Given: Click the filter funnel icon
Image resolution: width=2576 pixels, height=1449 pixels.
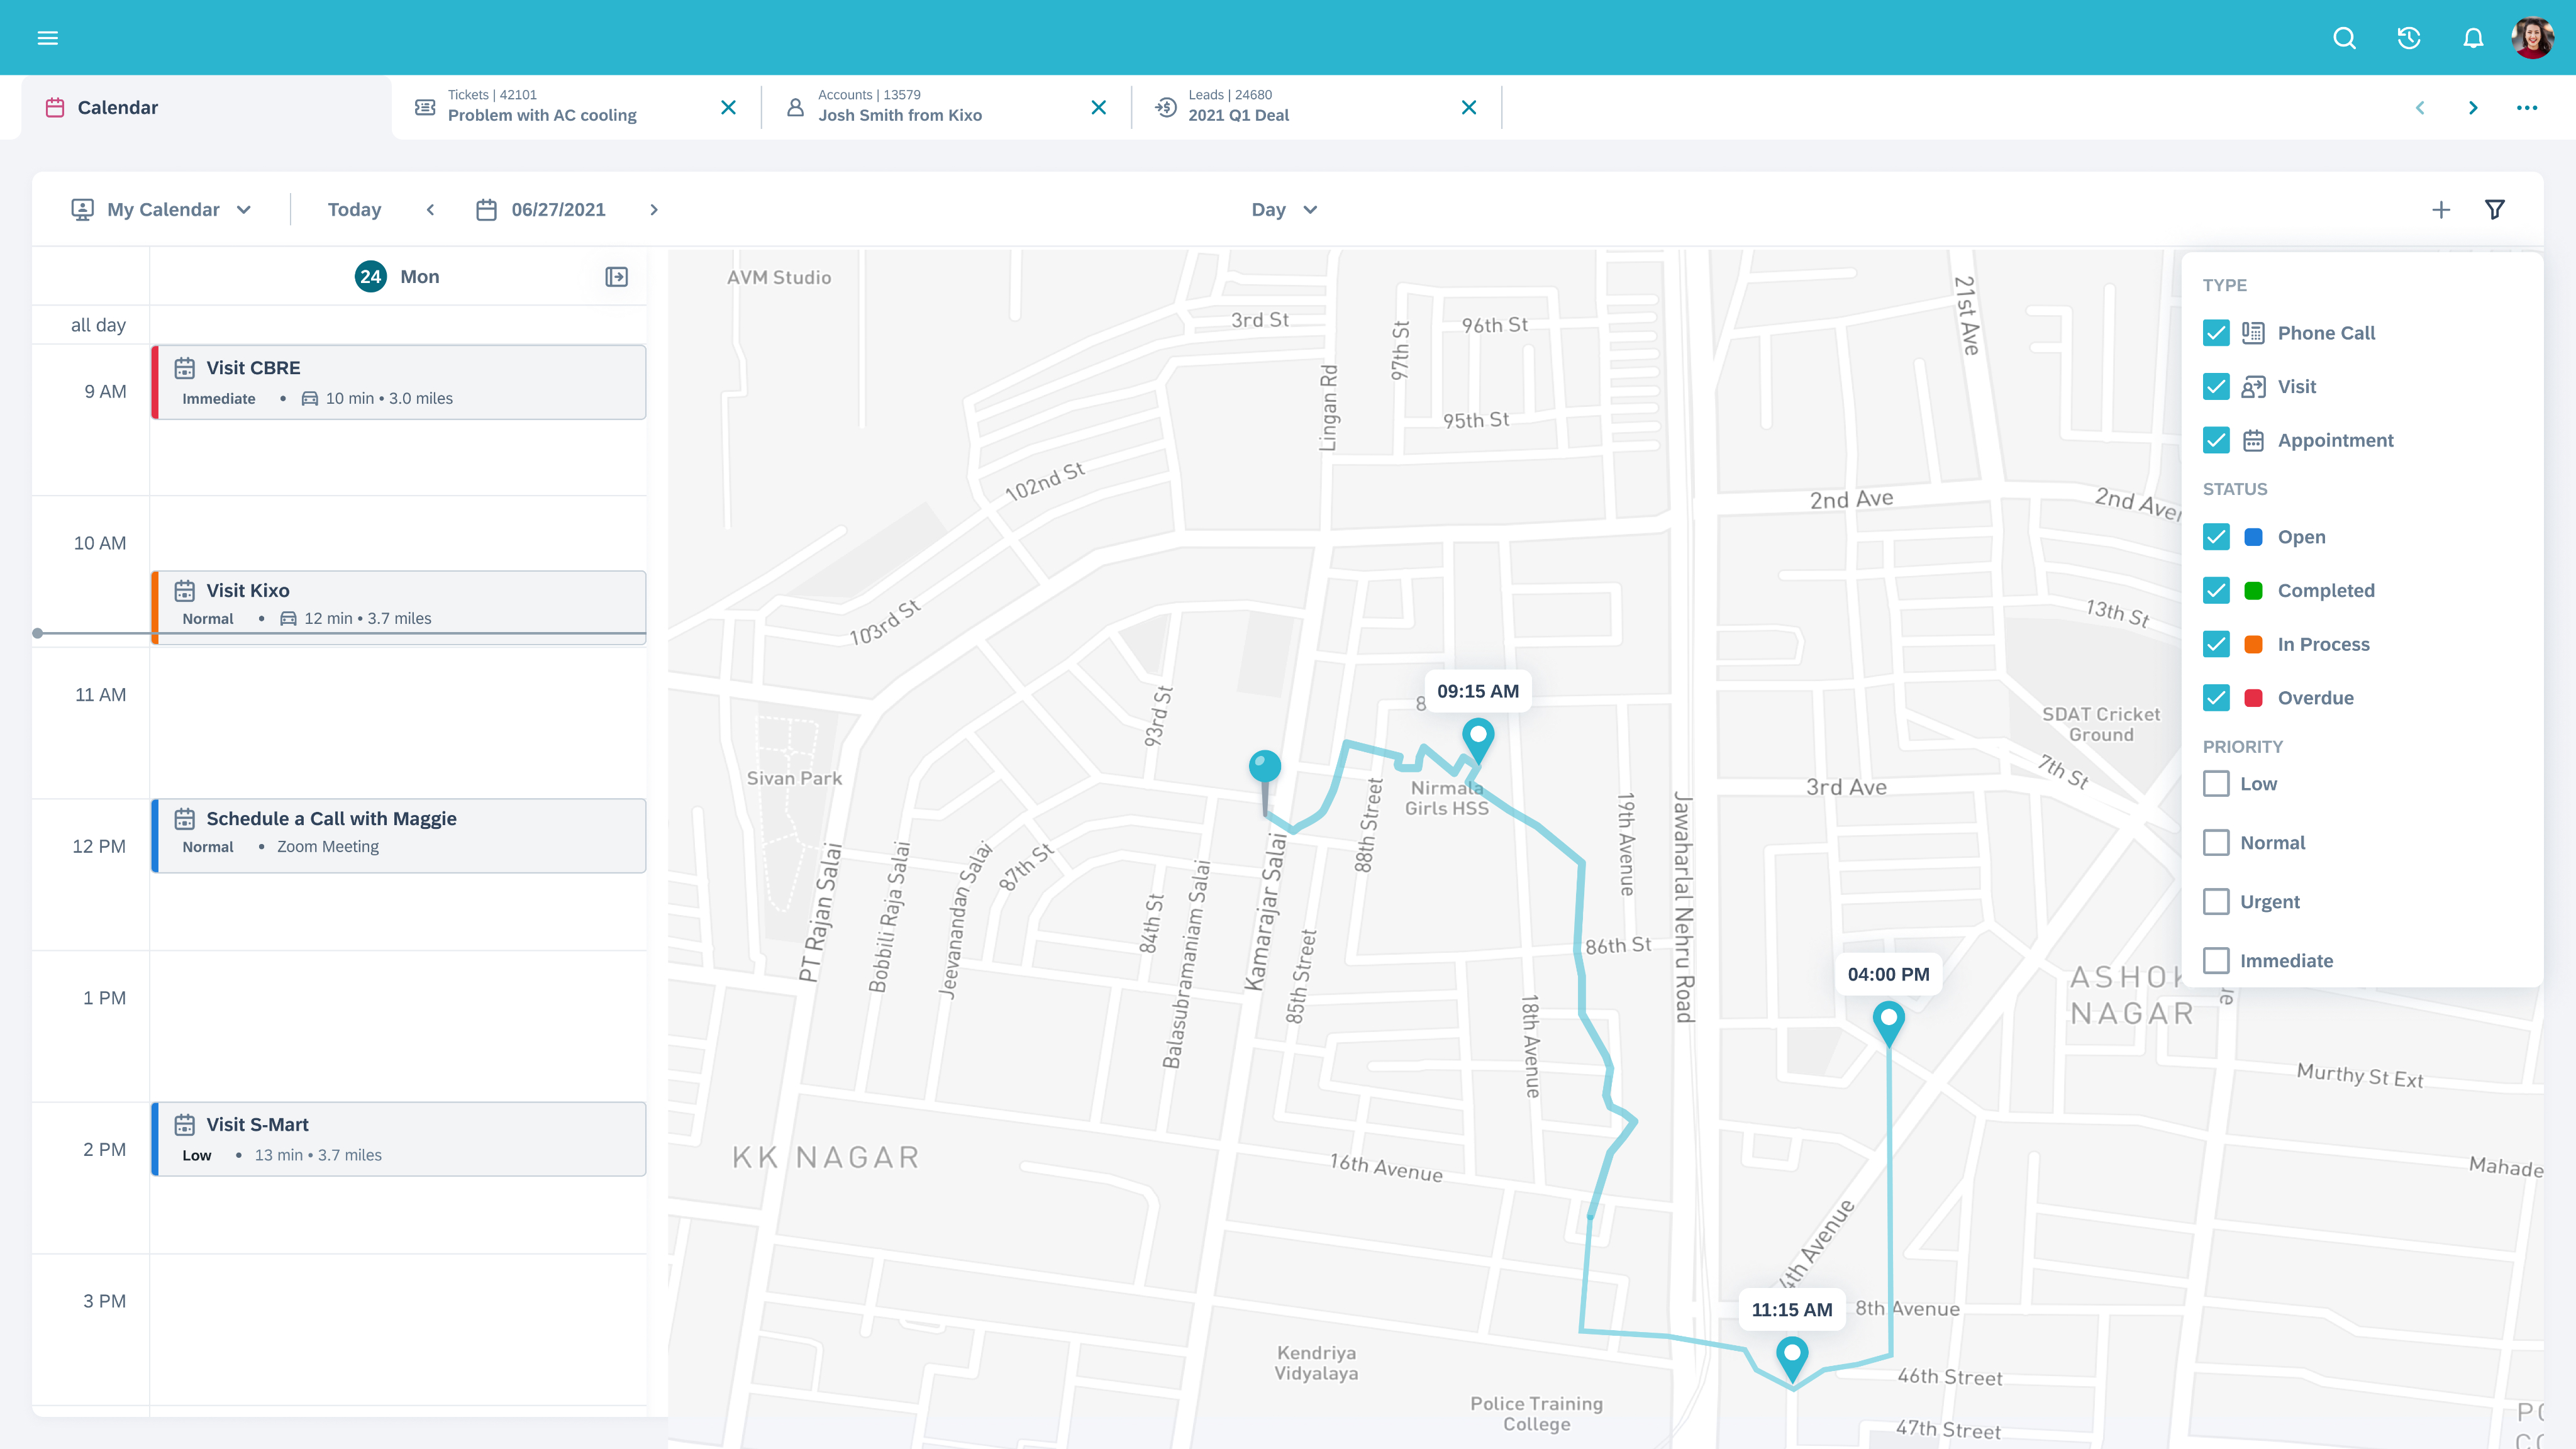Looking at the screenshot, I should pyautogui.click(x=2494, y=209).
